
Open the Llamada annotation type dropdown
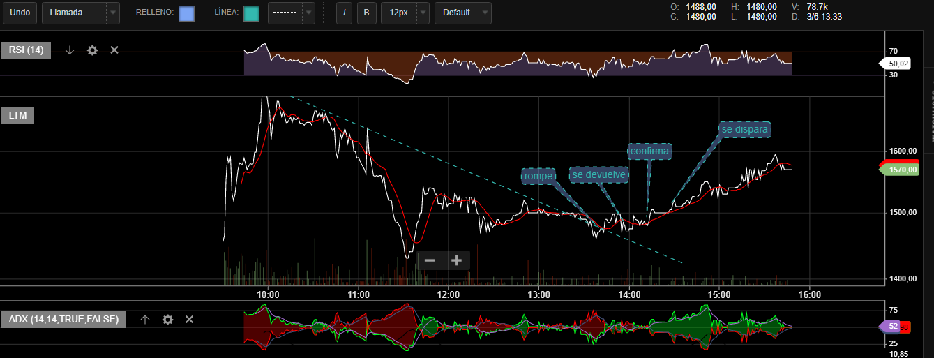[x=80, y=13]
